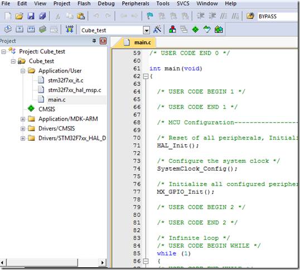Click the Manage Multi-Project Workspace icon
This screenshot has width=300, height=270.
click(184, 30)
